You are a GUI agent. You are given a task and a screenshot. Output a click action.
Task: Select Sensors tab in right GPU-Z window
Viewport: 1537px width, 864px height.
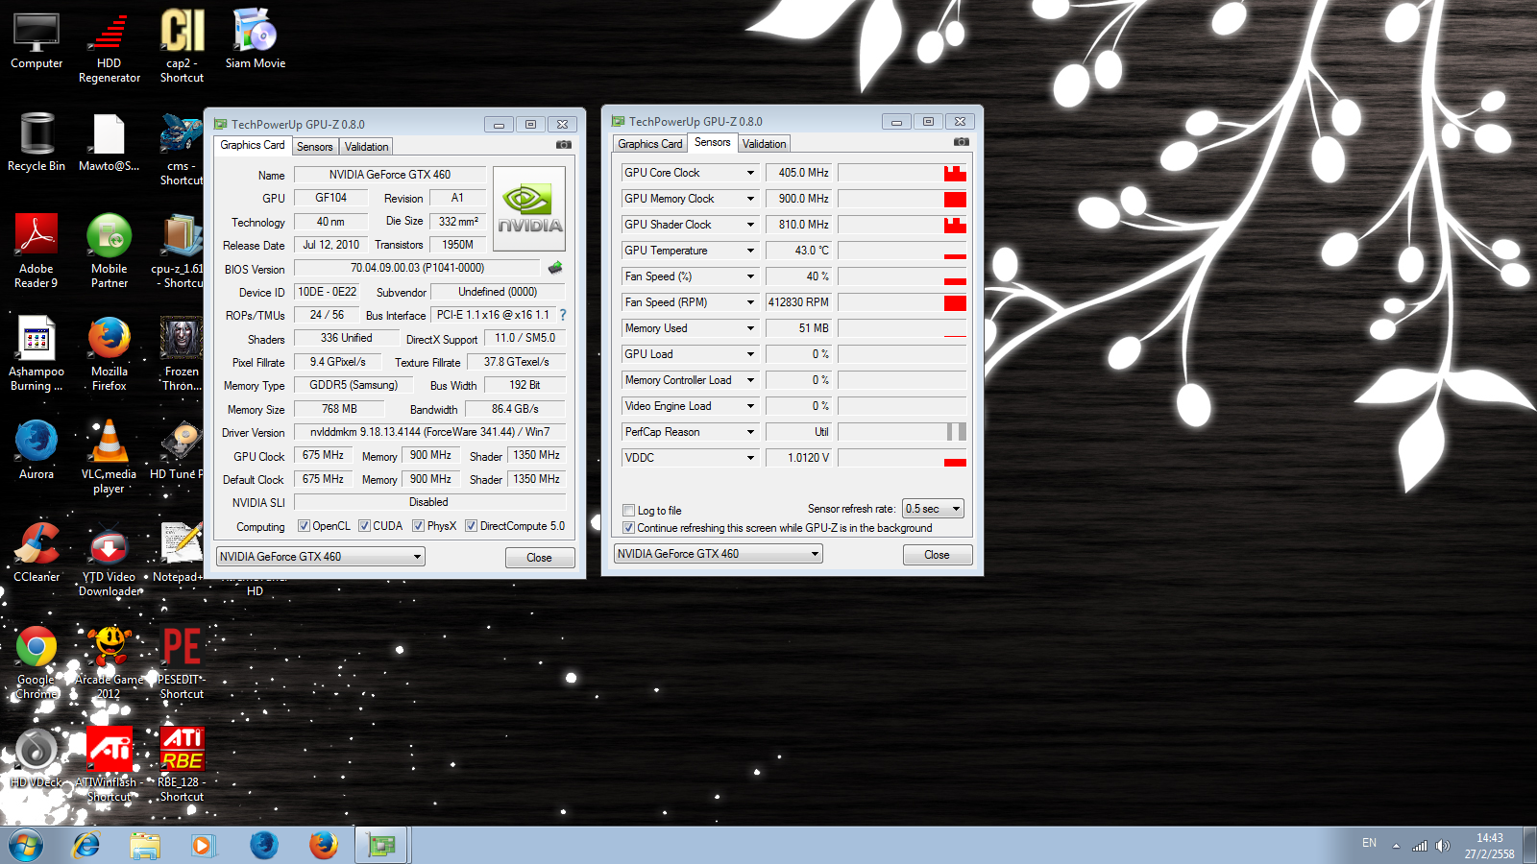713,142
